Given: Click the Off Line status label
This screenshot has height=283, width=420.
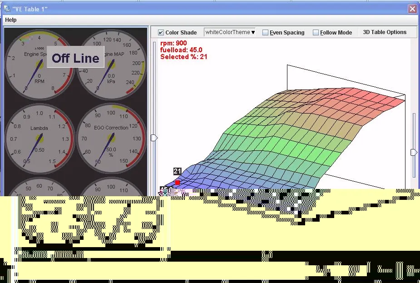Looking at the screenshot, I should [75, 58].
